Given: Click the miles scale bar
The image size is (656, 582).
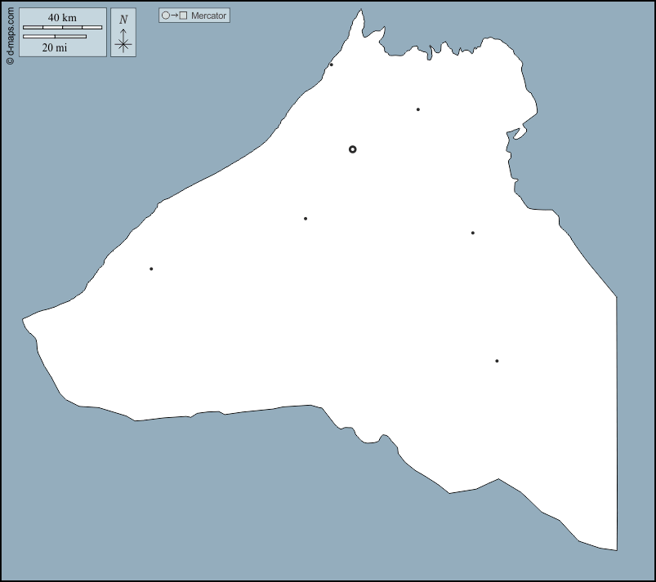Looking at the screenshot, I should (55, 37).
